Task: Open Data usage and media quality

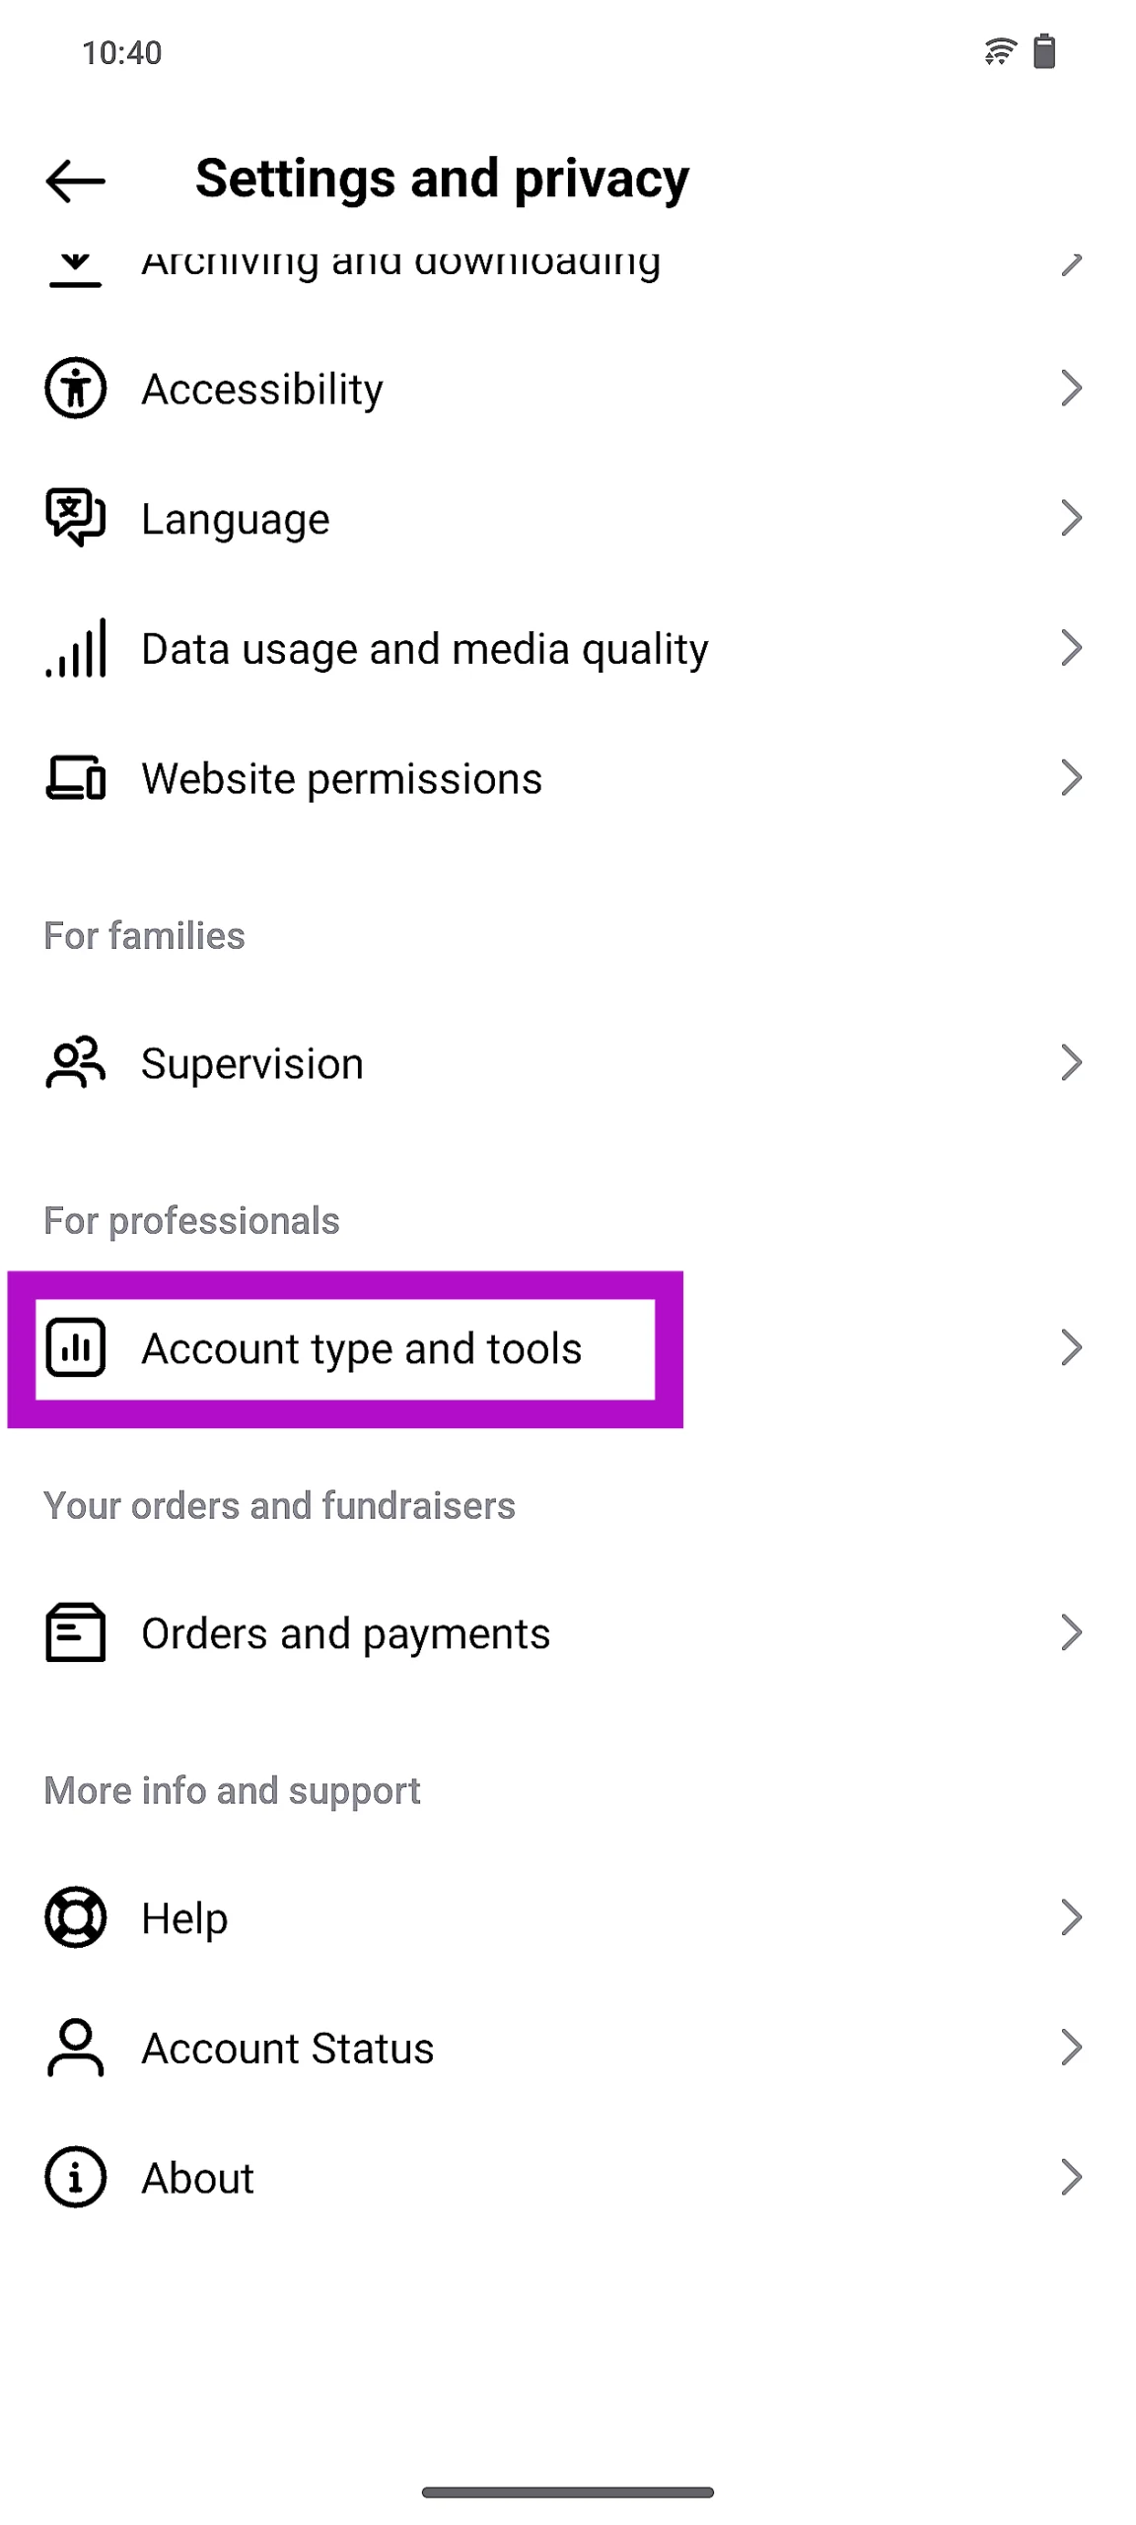Action: point(424,649)
